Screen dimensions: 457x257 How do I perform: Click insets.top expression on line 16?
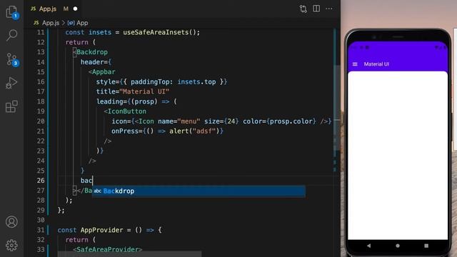pos(197,81)
